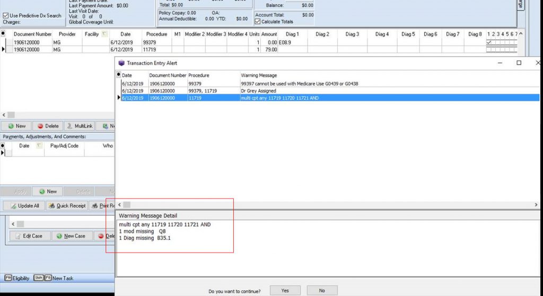Click the red Delete icon for charges

coord(40,126)
